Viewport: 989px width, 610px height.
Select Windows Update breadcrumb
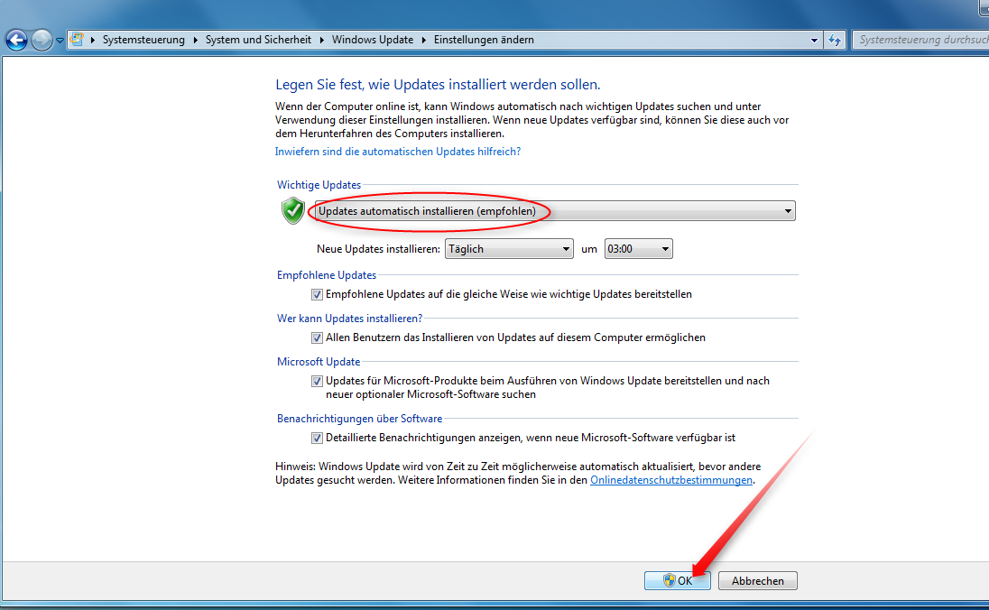coord(373,40)
